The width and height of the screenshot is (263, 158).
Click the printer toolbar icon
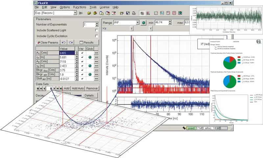pyautogui.click(x=134, y=13)
